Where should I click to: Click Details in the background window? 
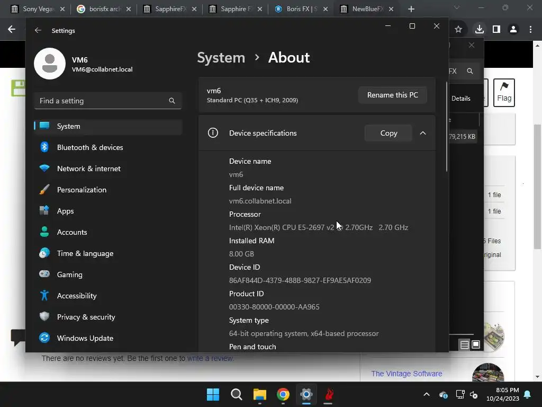click(x=461, y=98)
